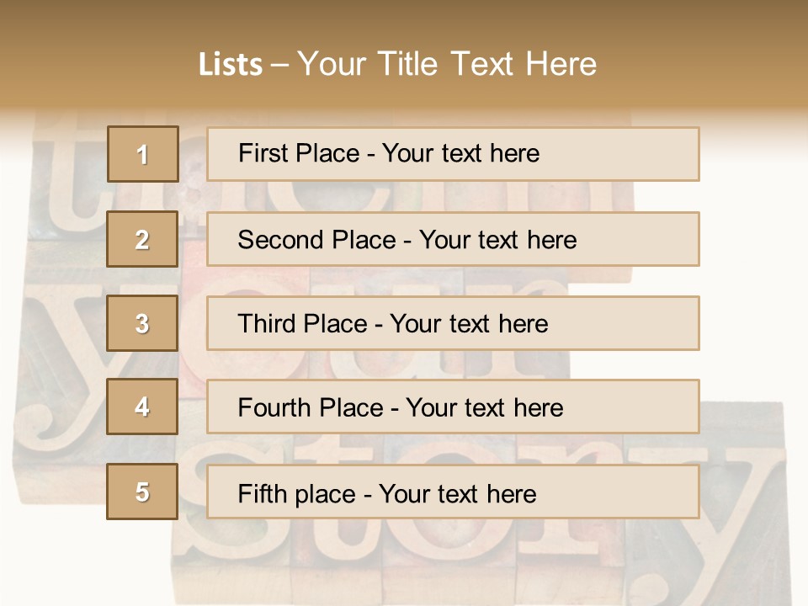Click "Your Title Text Here" in the header
The height and width of the screenshot is (606, 808).
447,64
